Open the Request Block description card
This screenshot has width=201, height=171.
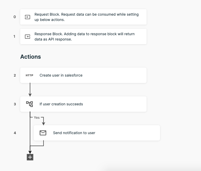pyautogui.click(x=86, y=17)
